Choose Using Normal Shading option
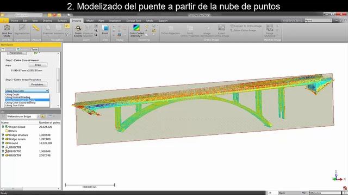The height and width of the screenshot is (195, 348). click(x=27, y=97)
